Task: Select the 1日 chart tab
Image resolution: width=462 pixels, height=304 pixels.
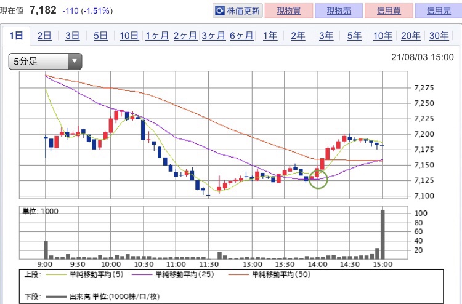Action: 15,36
